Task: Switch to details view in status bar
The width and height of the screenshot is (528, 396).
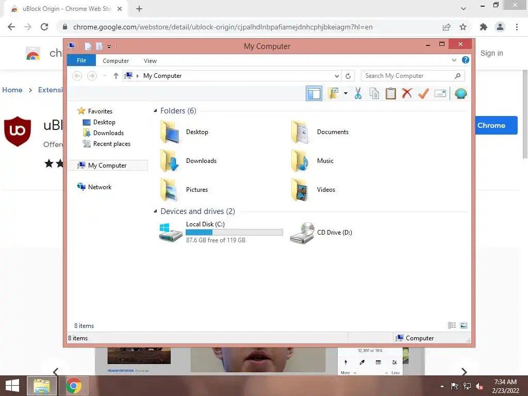Action: click(x=452, y=325)
